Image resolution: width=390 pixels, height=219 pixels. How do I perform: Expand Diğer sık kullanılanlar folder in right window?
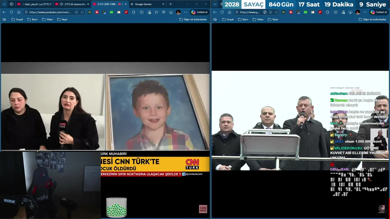point(372,19)
